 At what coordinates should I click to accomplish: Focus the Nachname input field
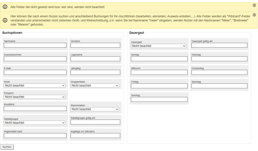35,45
